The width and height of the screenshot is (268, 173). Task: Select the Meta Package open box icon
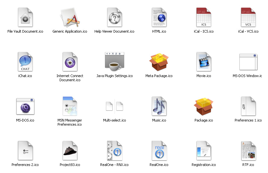click(x=159, y=62)
